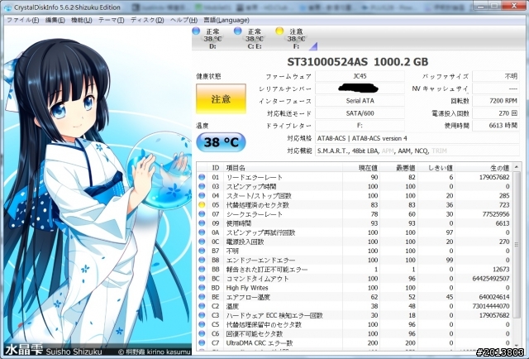
Task: Click the 現在値 column header
Action: click(x=361, y=168)
